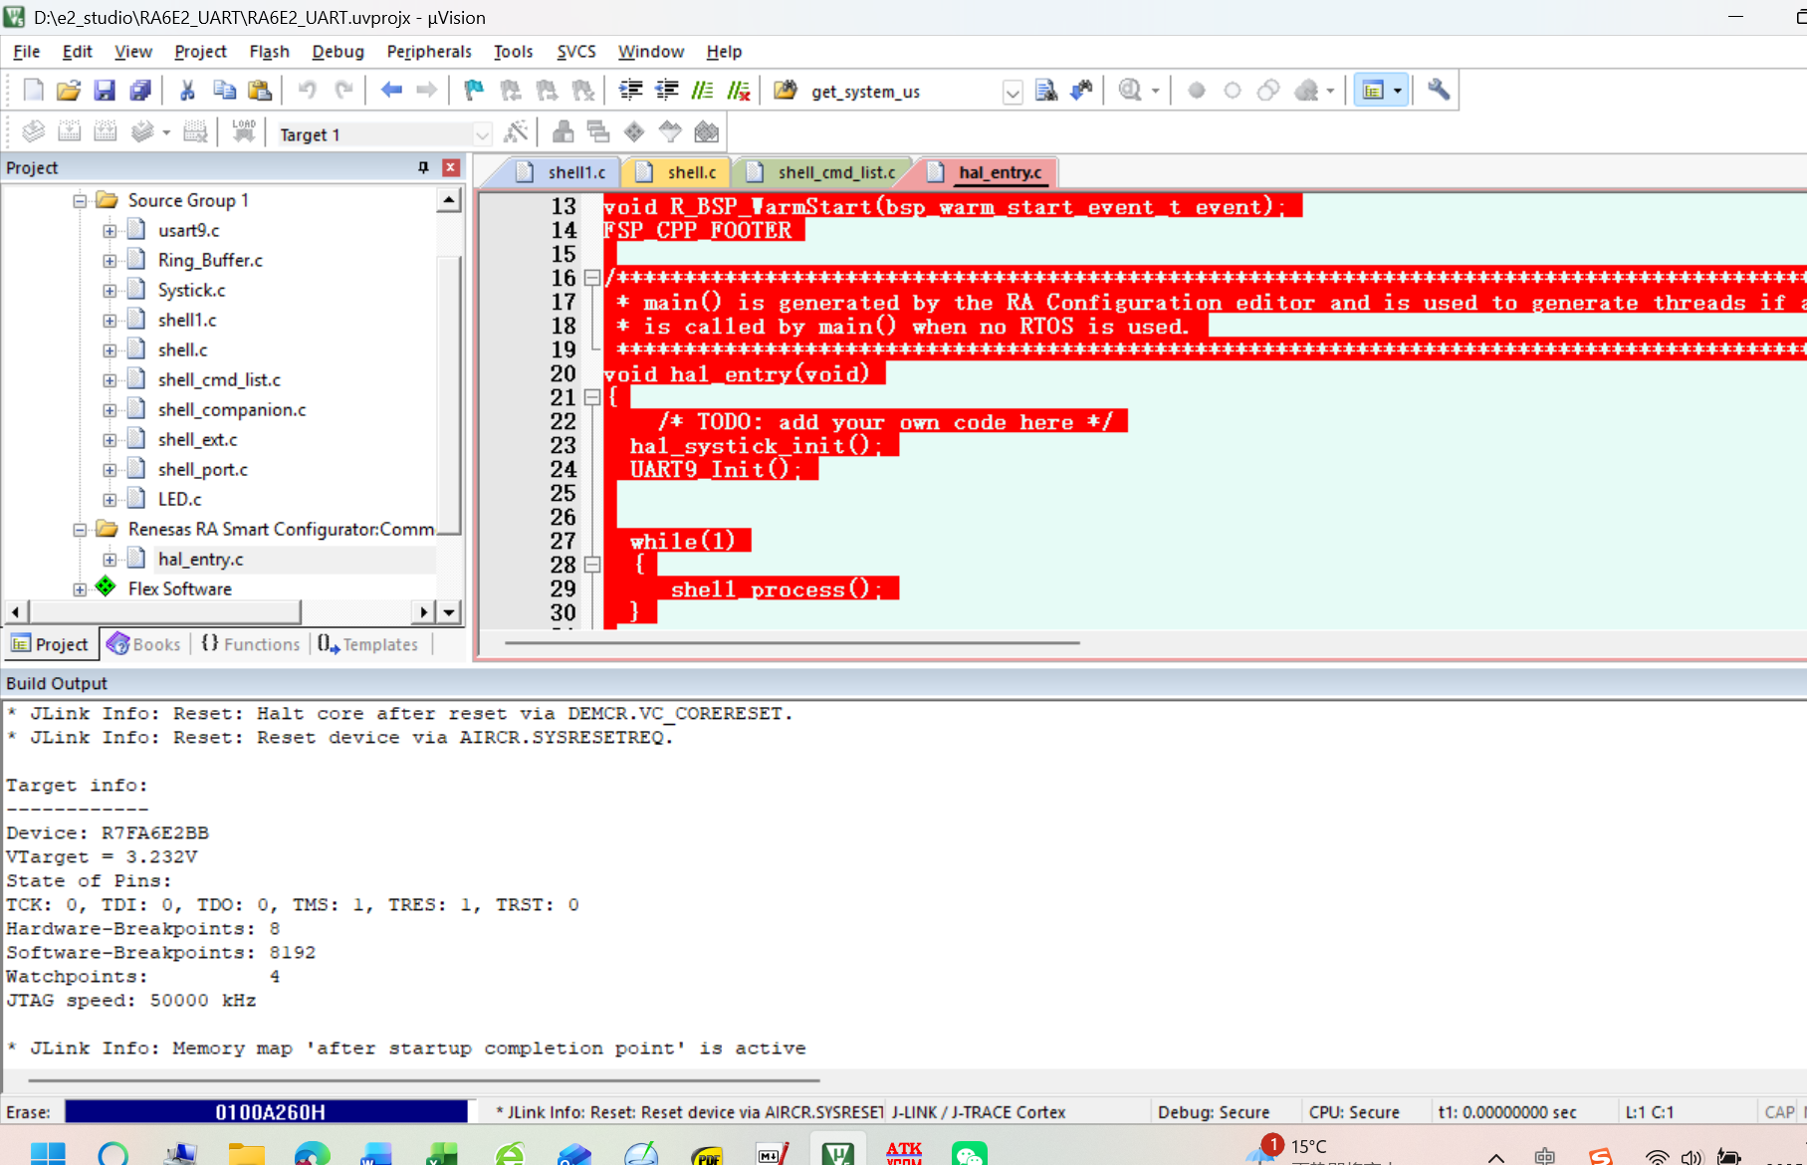Open the Functions panel tab
Image resolution: width=1807 pixels, height=1165 pixels.
point(251,644)
